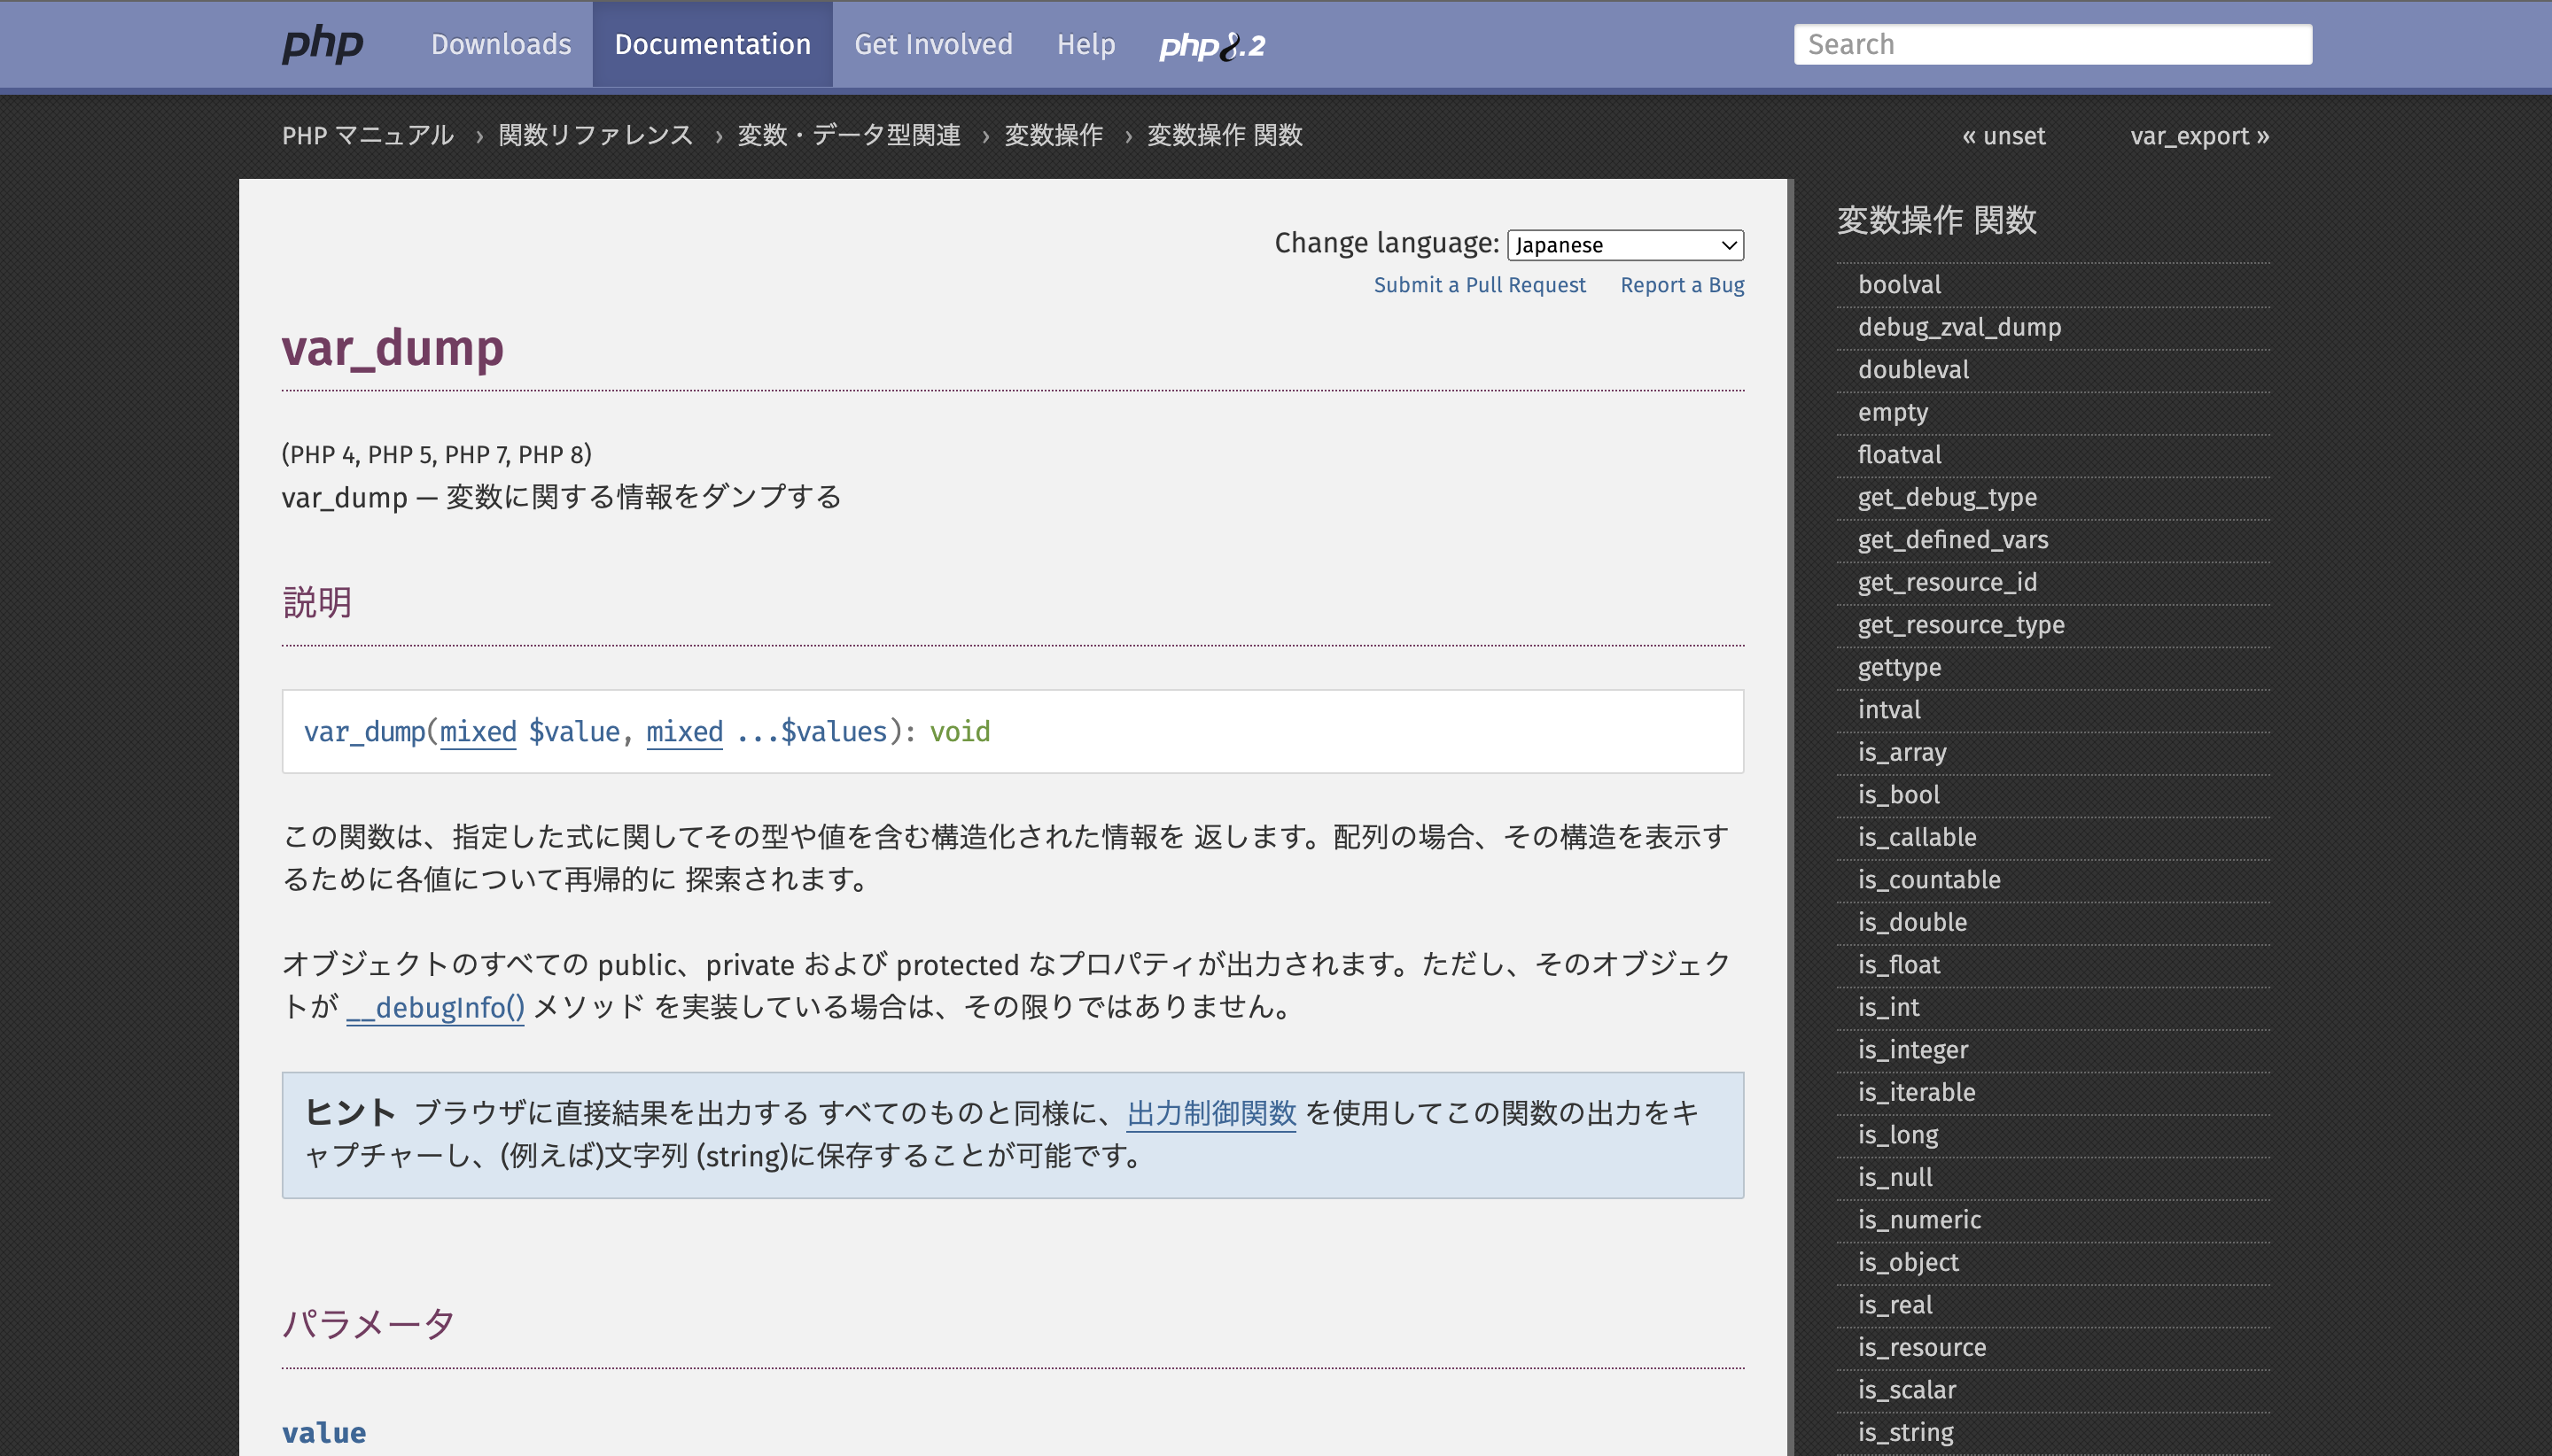Viewport: 2552px width, 1456px height.
Task: Click the パラメータ section heading
Action: coord(368,1324)
